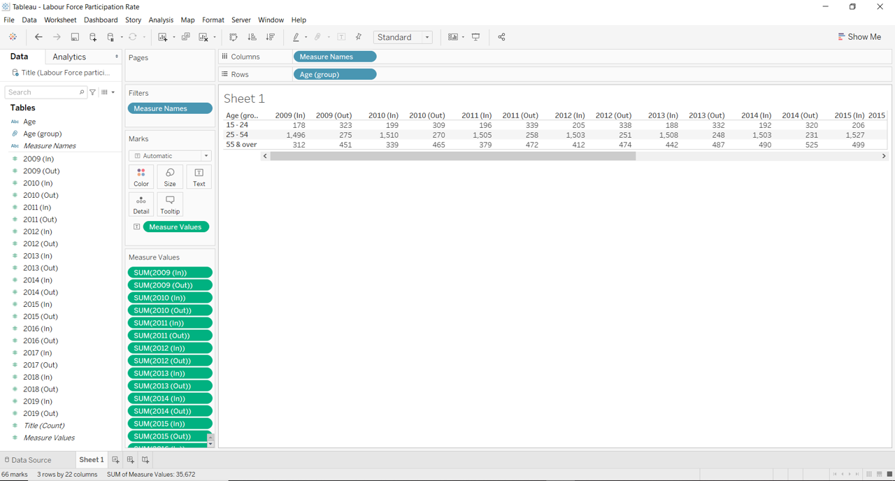Click the table's horizontal scrollbar thumb
Screen dimensions: 895x481
(x=452, y=157)
